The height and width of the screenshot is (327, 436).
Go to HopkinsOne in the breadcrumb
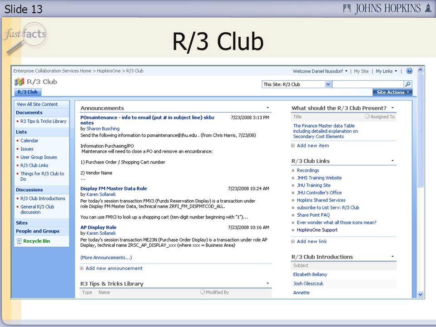tap(109, 71)
